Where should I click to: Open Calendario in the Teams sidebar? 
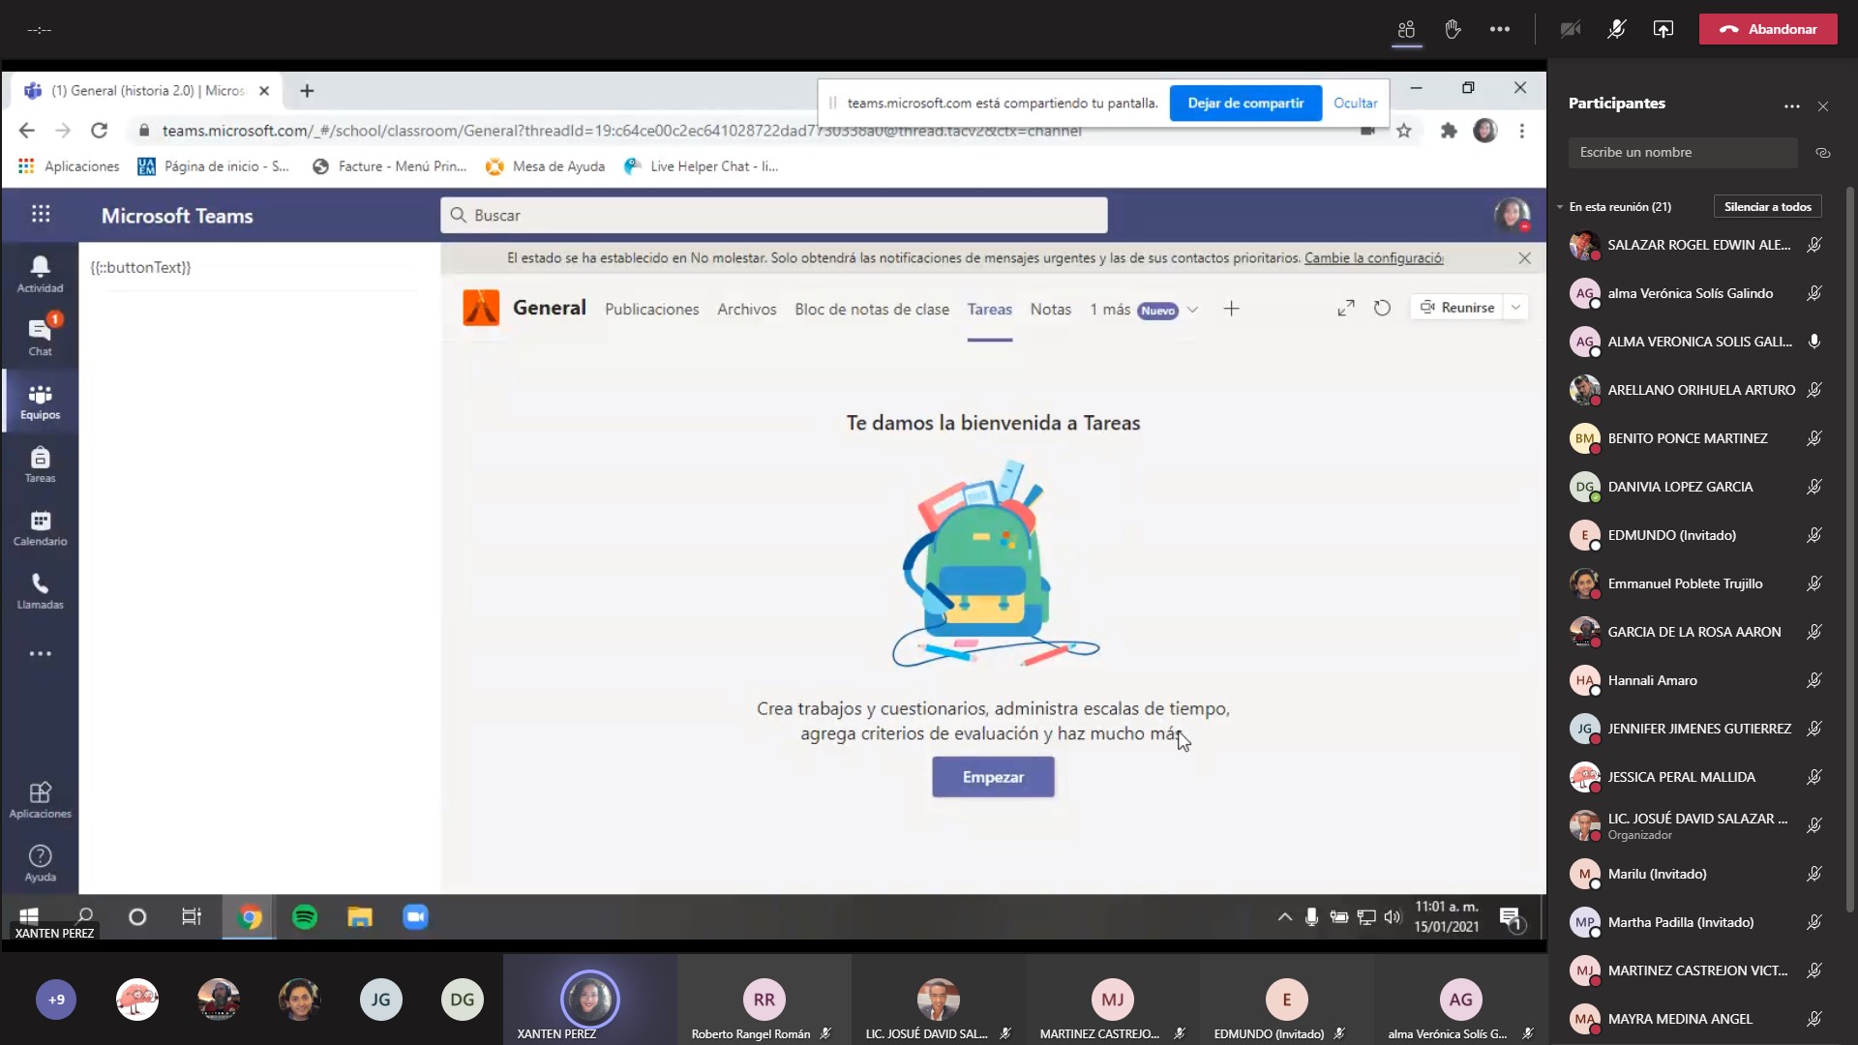pyautogui.click(x=40, y=528)
